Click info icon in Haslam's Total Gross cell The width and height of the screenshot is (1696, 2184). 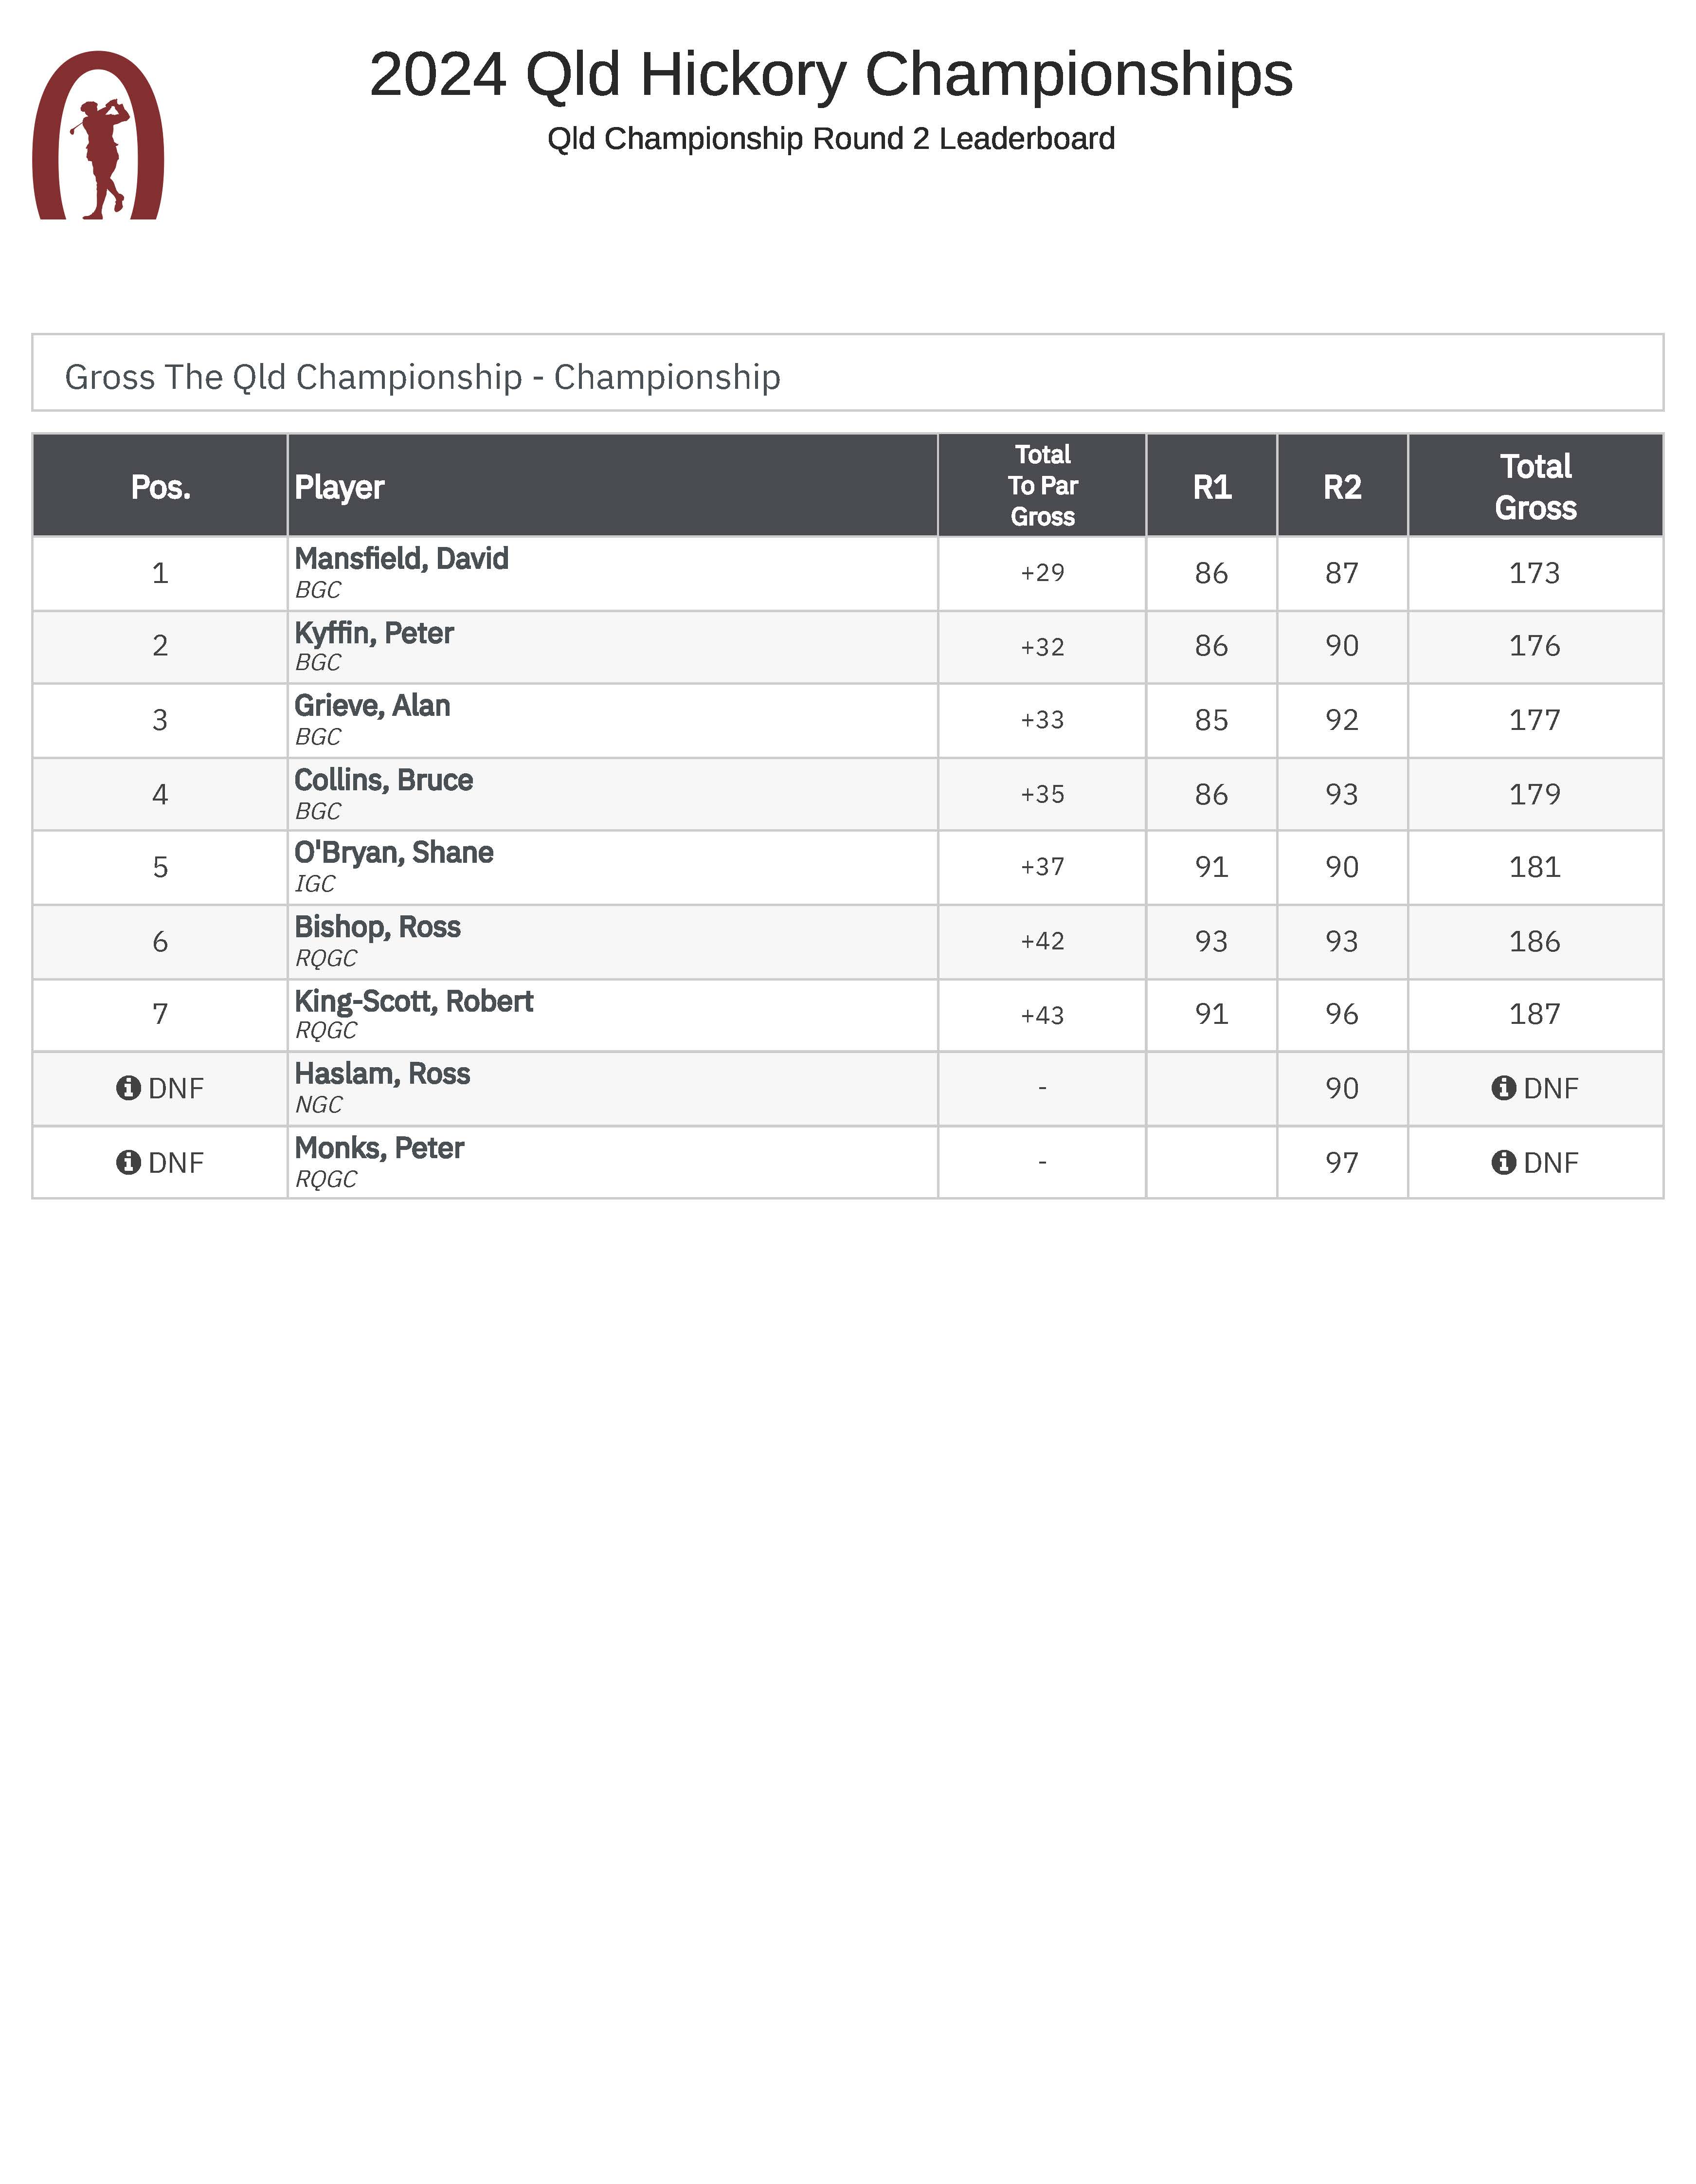pyautogui.click(x=1503, y=1087)
